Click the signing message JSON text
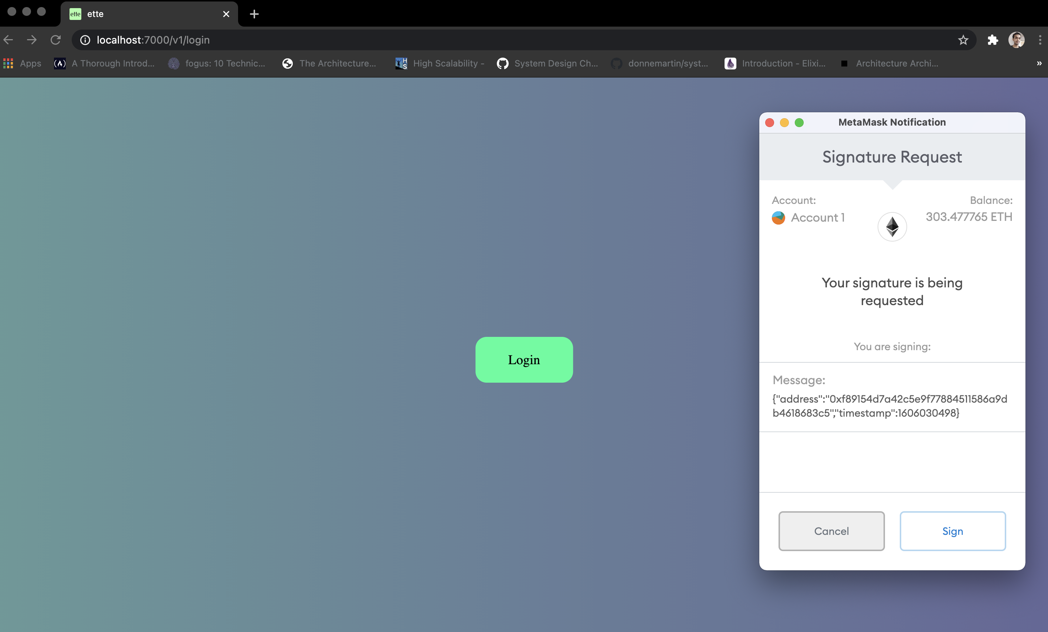Screen dimensions: 1048x632 889,406
